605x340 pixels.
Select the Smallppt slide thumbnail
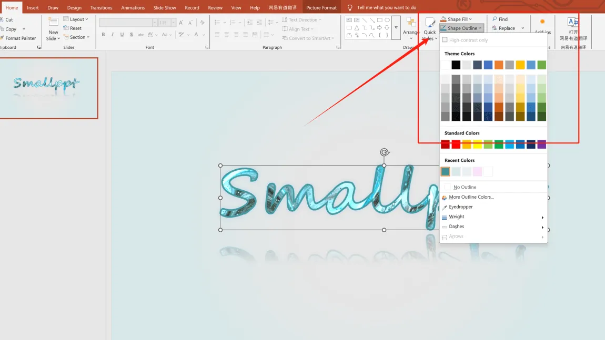49,88
